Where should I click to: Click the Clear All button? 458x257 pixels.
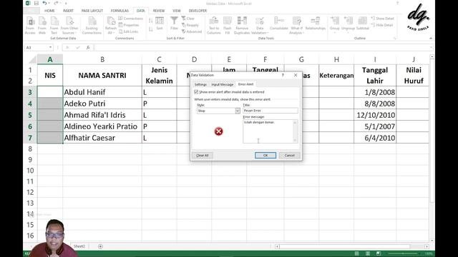202,156
